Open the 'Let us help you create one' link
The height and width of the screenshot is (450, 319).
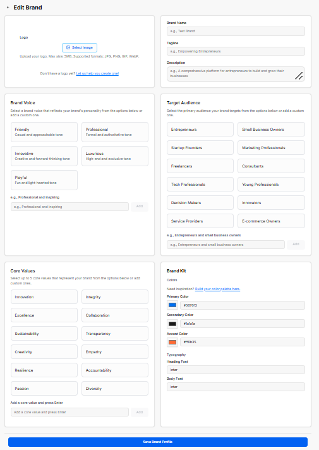tap(97, 73)
